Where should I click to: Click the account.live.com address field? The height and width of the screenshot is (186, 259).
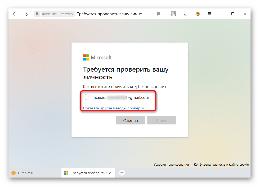[57, 14]
